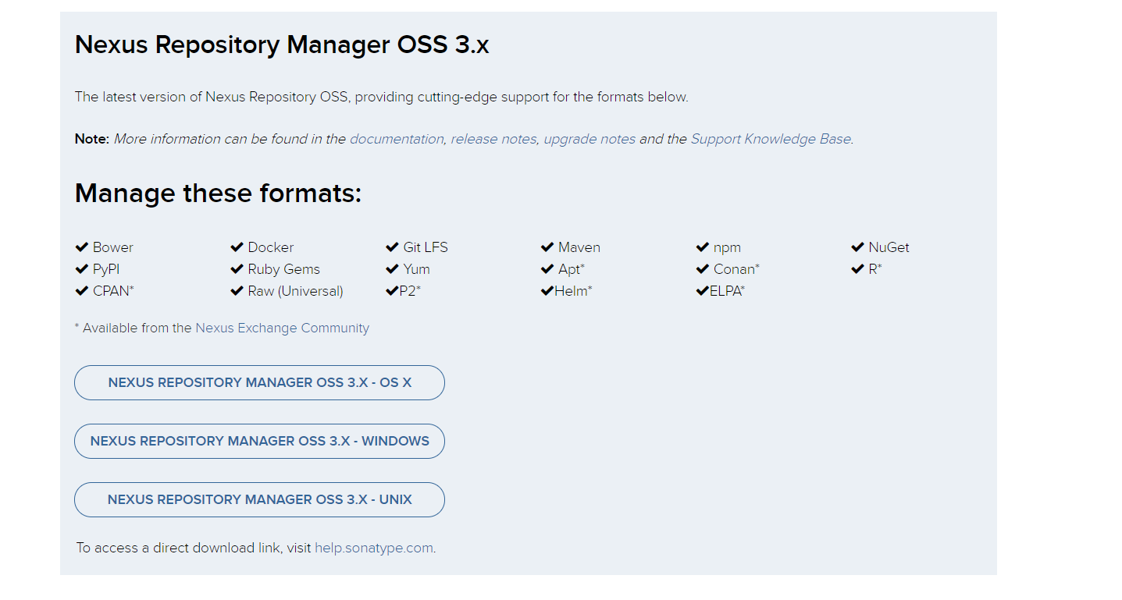Click the checkmark next to P2
Viewport: 1122px width, 600px height.
[x=392, y=291]
